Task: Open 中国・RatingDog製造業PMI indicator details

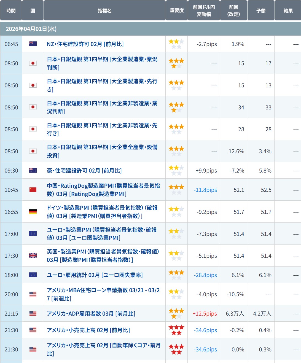Action: tap(103, 190)
